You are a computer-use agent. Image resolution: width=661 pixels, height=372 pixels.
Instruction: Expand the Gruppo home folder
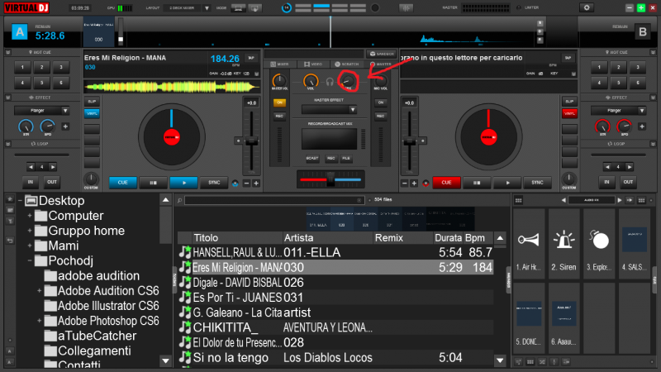point(30,231)
